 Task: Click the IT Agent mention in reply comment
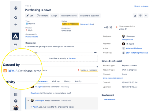[34, 107]
